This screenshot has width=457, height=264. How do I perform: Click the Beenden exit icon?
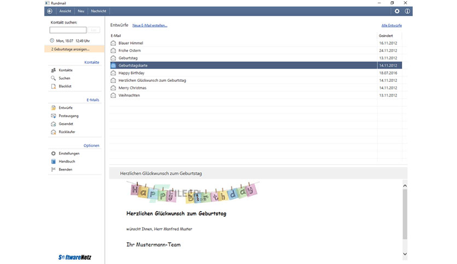point(54,170)
